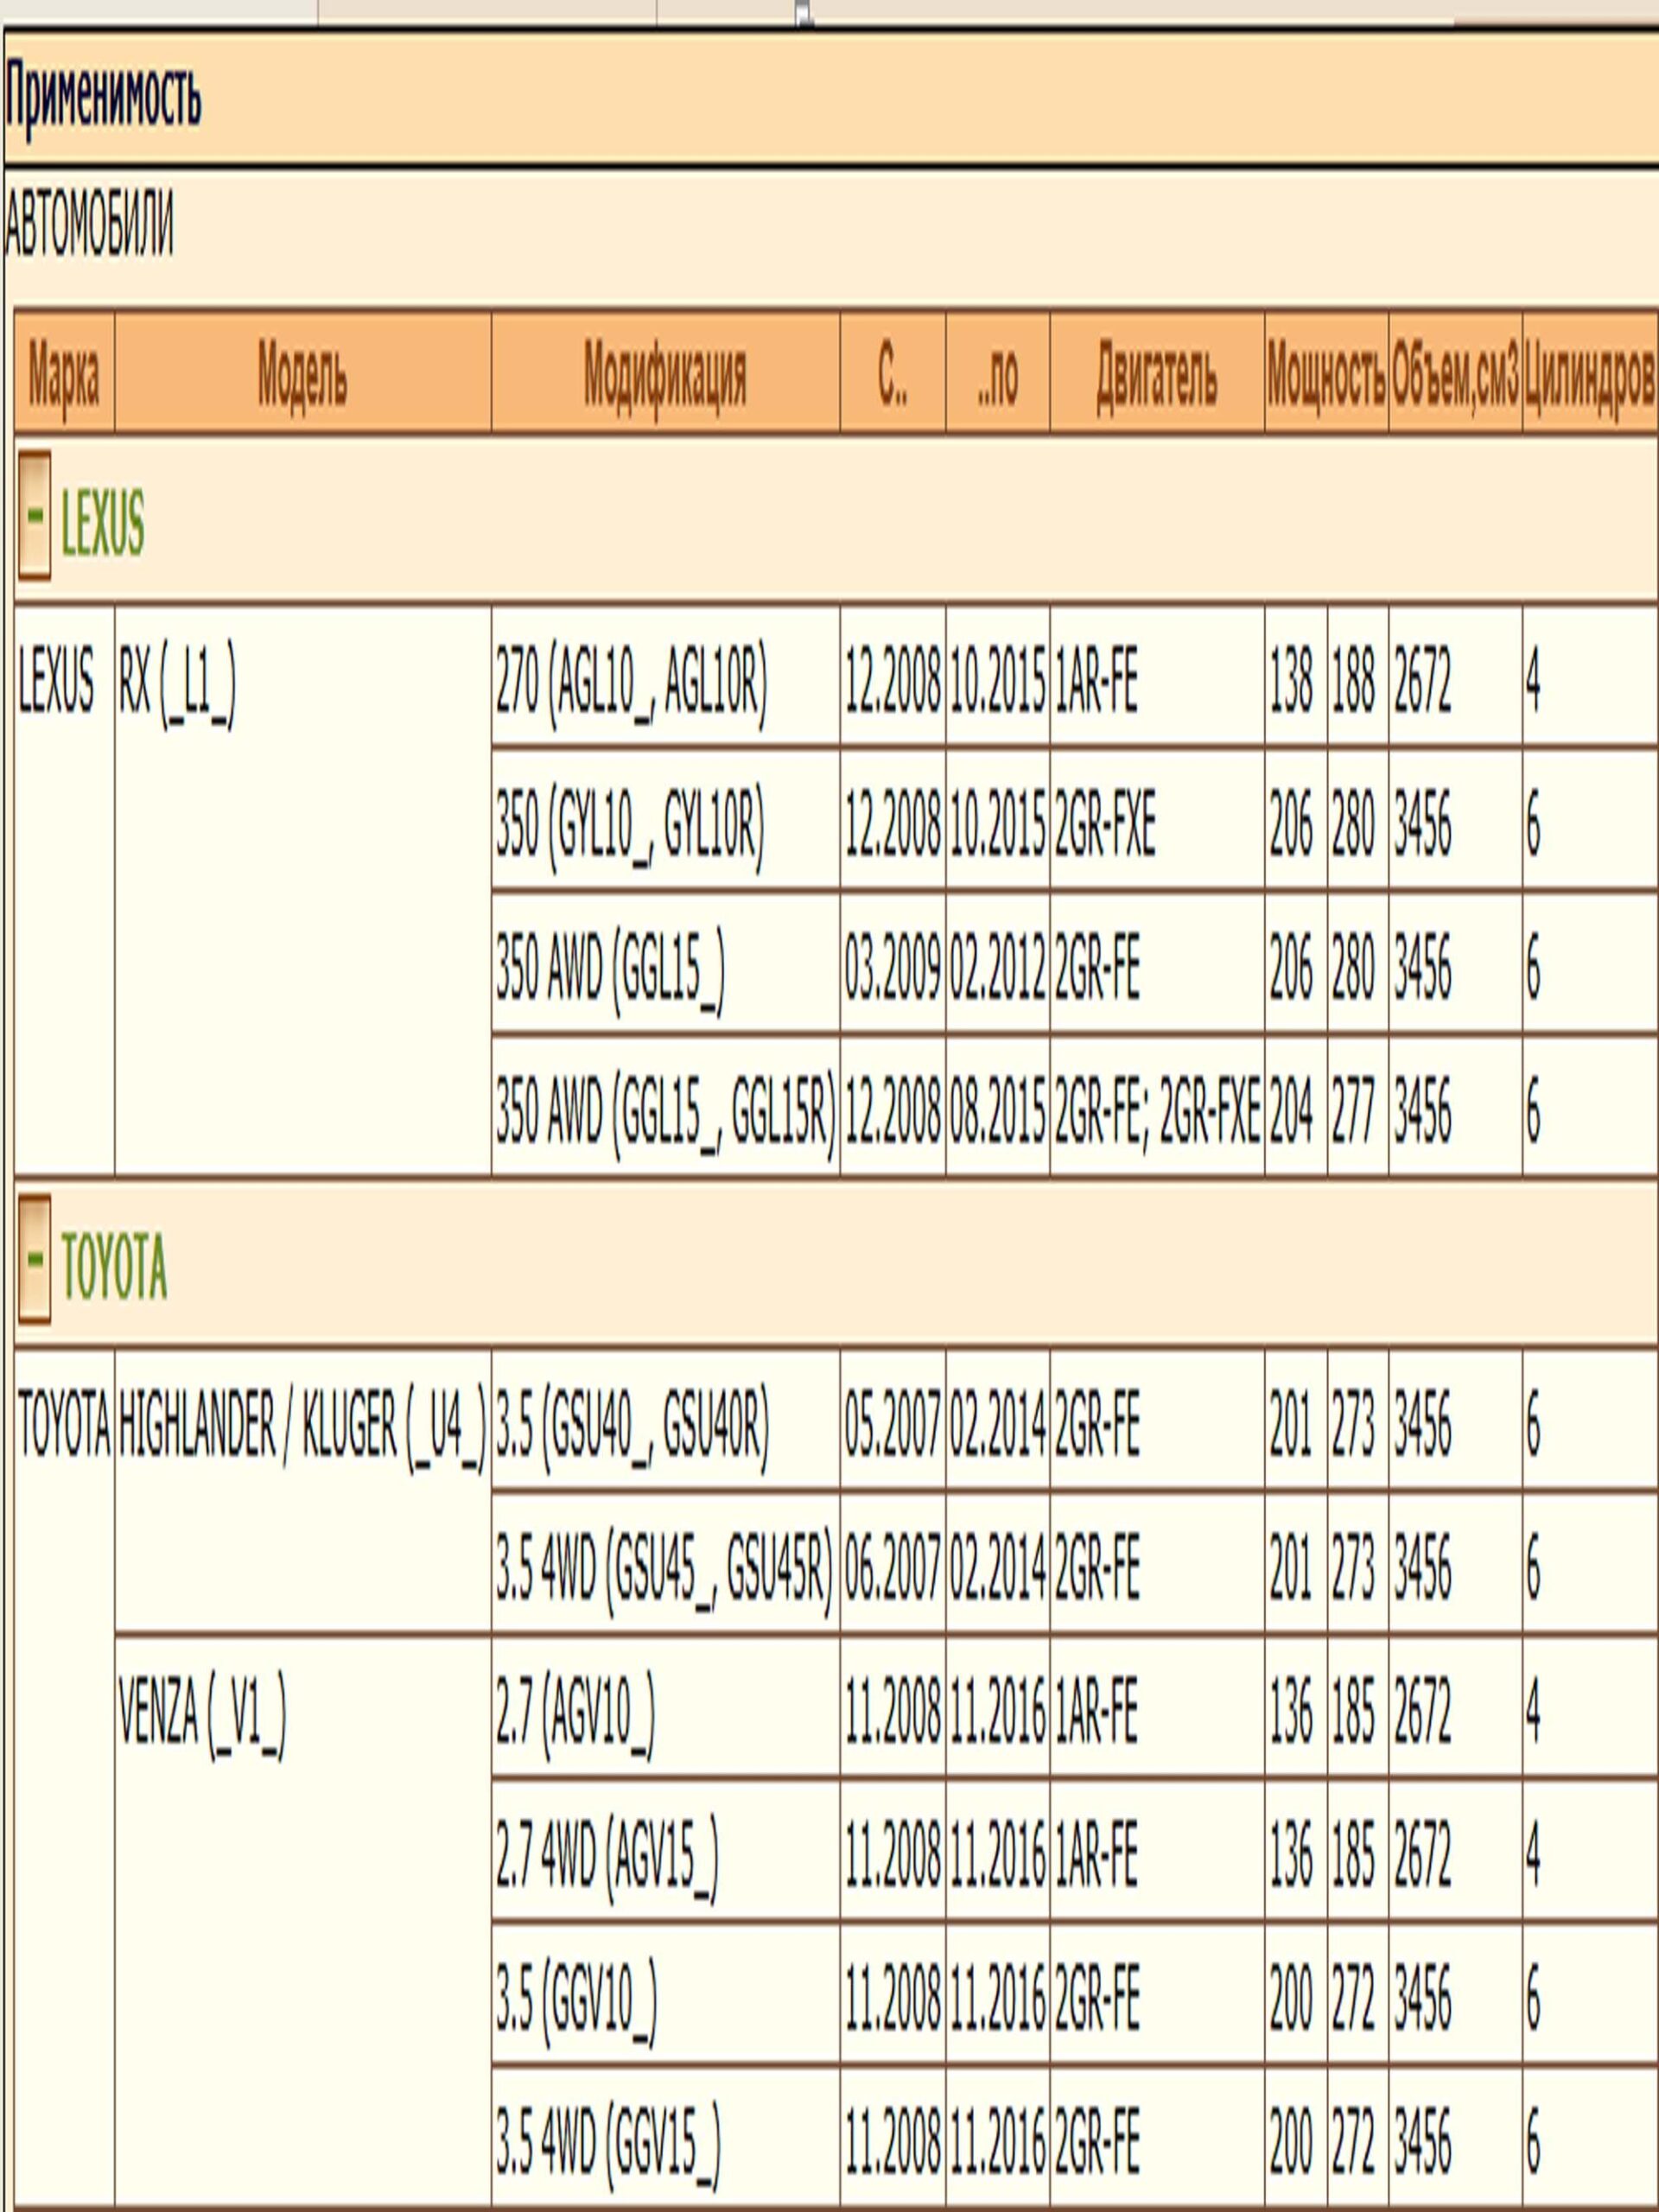Click the Модель column header
The image size is (1659, 2212).
click(302, 376)
